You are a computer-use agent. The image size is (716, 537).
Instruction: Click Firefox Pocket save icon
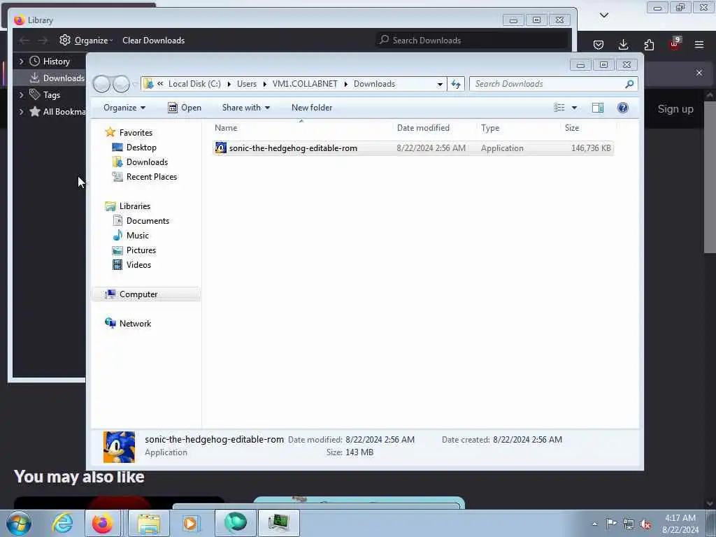click(x=599, y=45)
